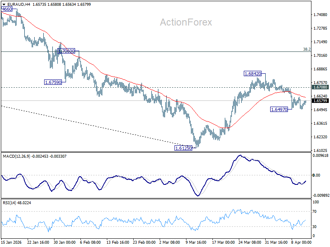The width and height of the screenshot is (330, 247).
Task: Click the 9 Mar 16:00 time label
Action: pos(196,242)
